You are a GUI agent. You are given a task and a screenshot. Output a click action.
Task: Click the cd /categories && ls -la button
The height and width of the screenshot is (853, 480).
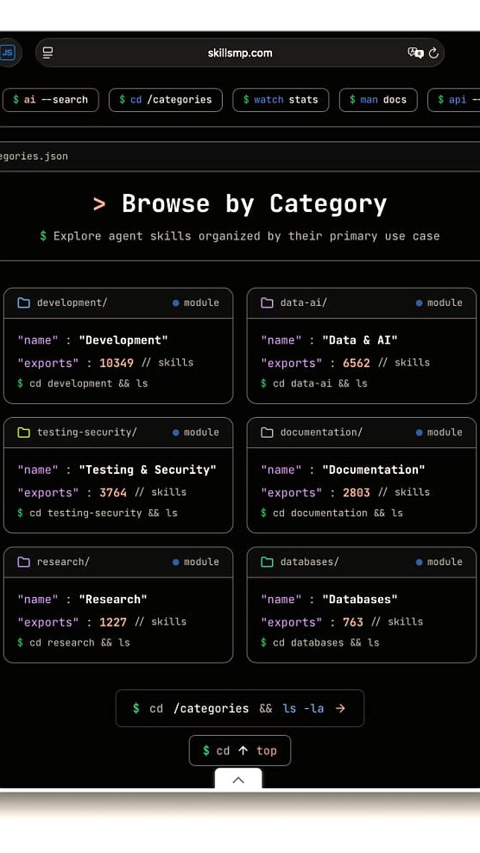pyautogui.click(x=240, y=708)
